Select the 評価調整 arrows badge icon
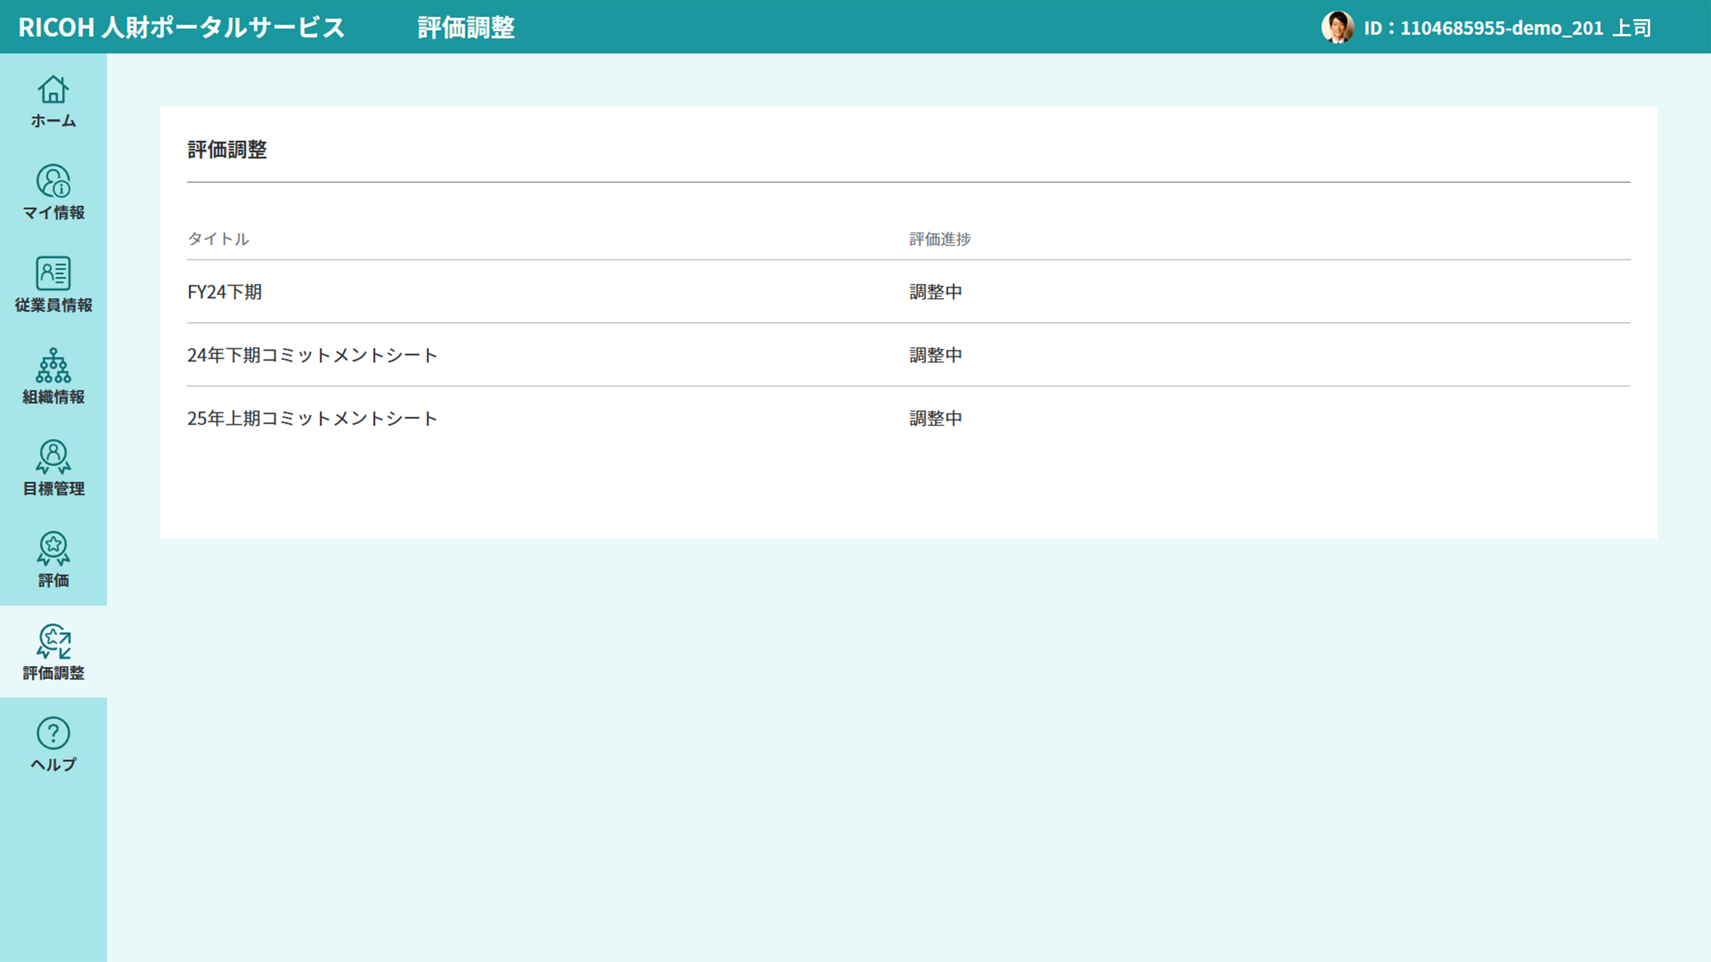The height and width of the screenshot is (962, 1711). (x=53, y=641)
